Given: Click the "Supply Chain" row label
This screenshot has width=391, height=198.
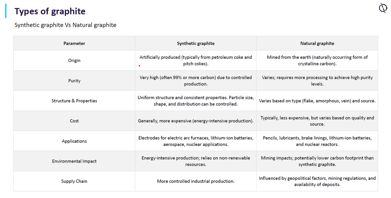Looking at the screenshot, I should (74, 181).
